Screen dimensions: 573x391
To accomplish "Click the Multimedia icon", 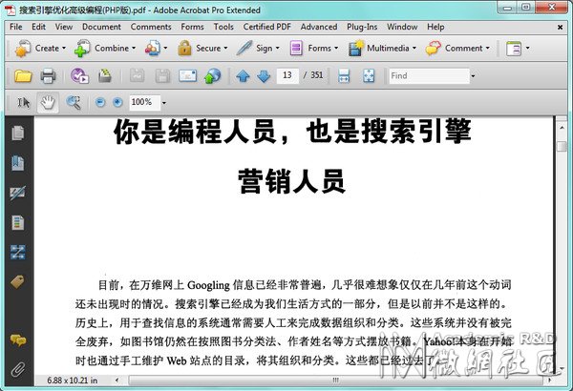I will pyautogui.click(x=356, y=49).
